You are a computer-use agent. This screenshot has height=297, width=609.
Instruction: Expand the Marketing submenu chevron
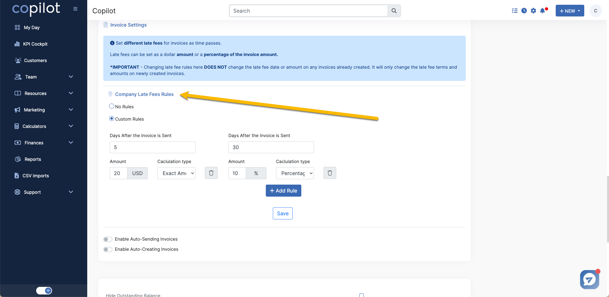71,110
